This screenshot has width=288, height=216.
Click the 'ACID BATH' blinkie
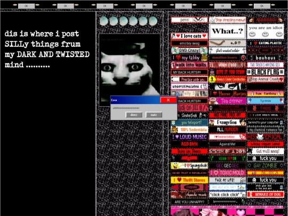189,144
